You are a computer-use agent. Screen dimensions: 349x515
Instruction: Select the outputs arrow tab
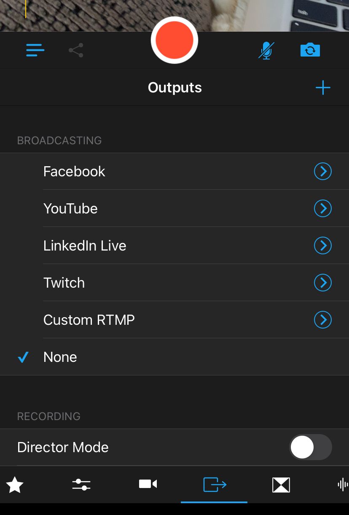coord(215,485)
